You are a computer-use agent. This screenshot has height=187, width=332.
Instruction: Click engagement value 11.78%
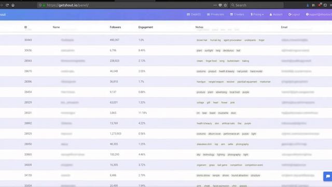143,113
